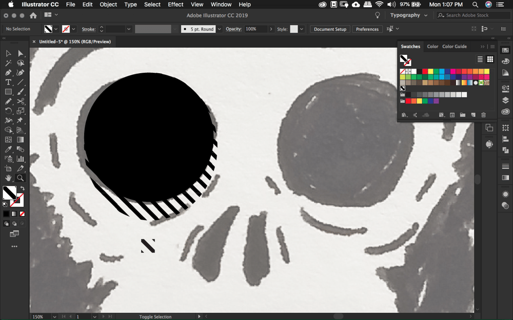Enable Draw Behind mode
The height and width of the screenshot is (320, 513).
(x=14, y=224)
